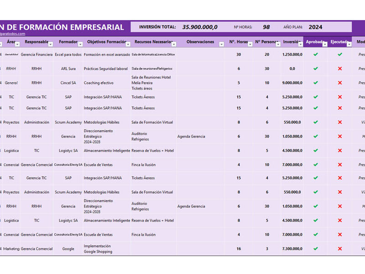The height and width of the screenshot is (274, 365).
Task: Click Ejecutado red cross in ARL Sura row
Action: click(340, 69)
